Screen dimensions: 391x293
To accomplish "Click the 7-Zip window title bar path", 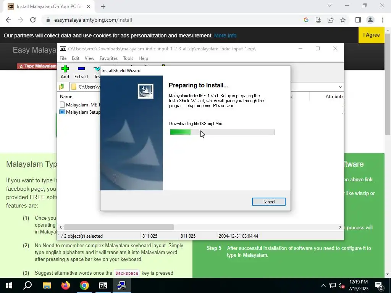I will [x=162, y=49].
